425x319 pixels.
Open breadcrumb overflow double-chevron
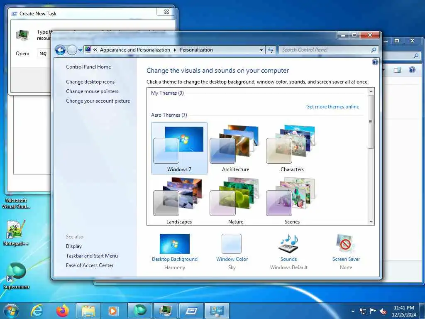[95, 50]
